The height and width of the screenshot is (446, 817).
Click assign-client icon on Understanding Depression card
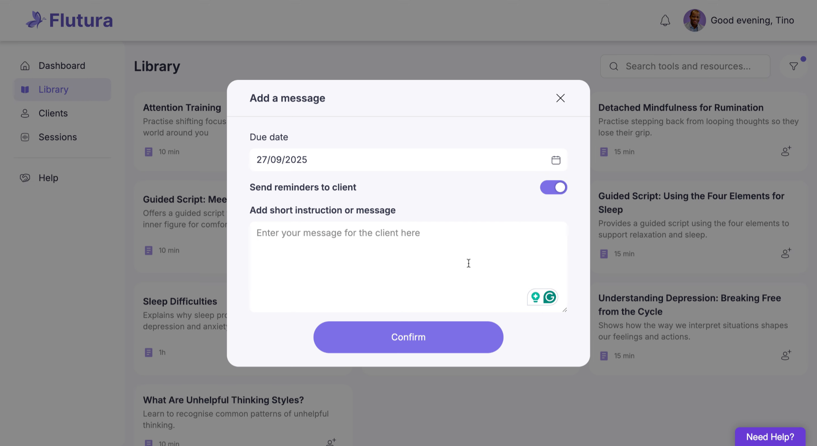coord(786,355)
